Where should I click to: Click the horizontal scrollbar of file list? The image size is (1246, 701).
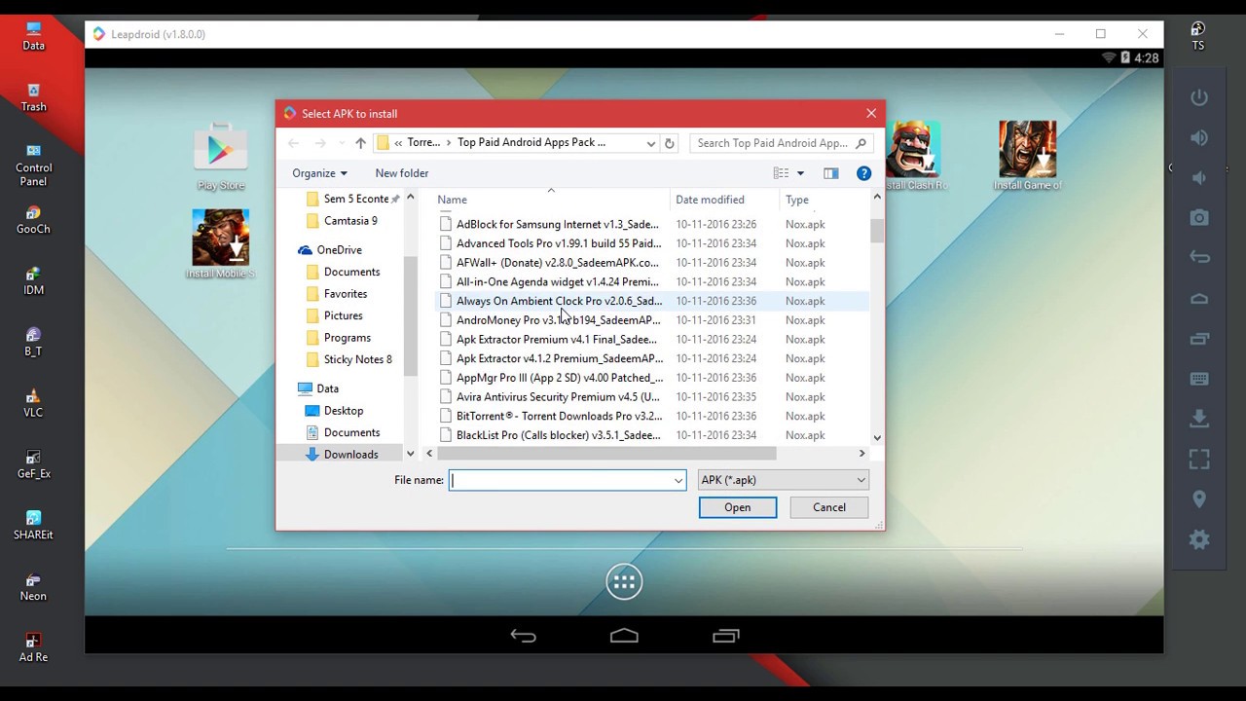(x=607, y=454)
